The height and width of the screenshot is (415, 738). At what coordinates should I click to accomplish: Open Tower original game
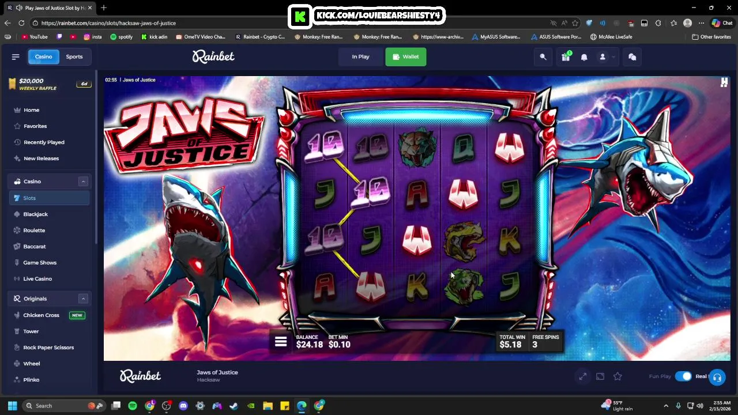tap(49, 331)
